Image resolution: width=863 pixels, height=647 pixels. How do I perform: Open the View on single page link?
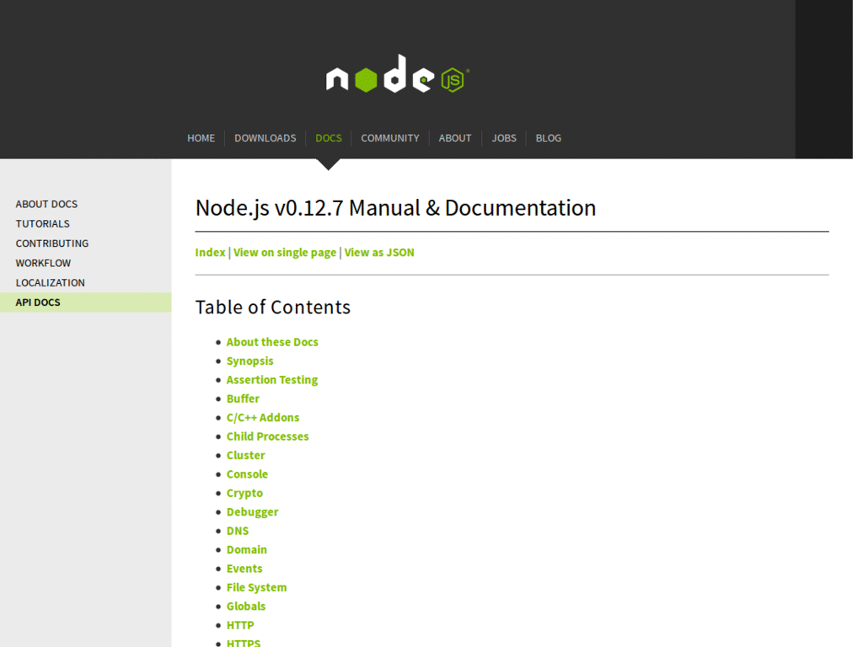pos(284,252)
